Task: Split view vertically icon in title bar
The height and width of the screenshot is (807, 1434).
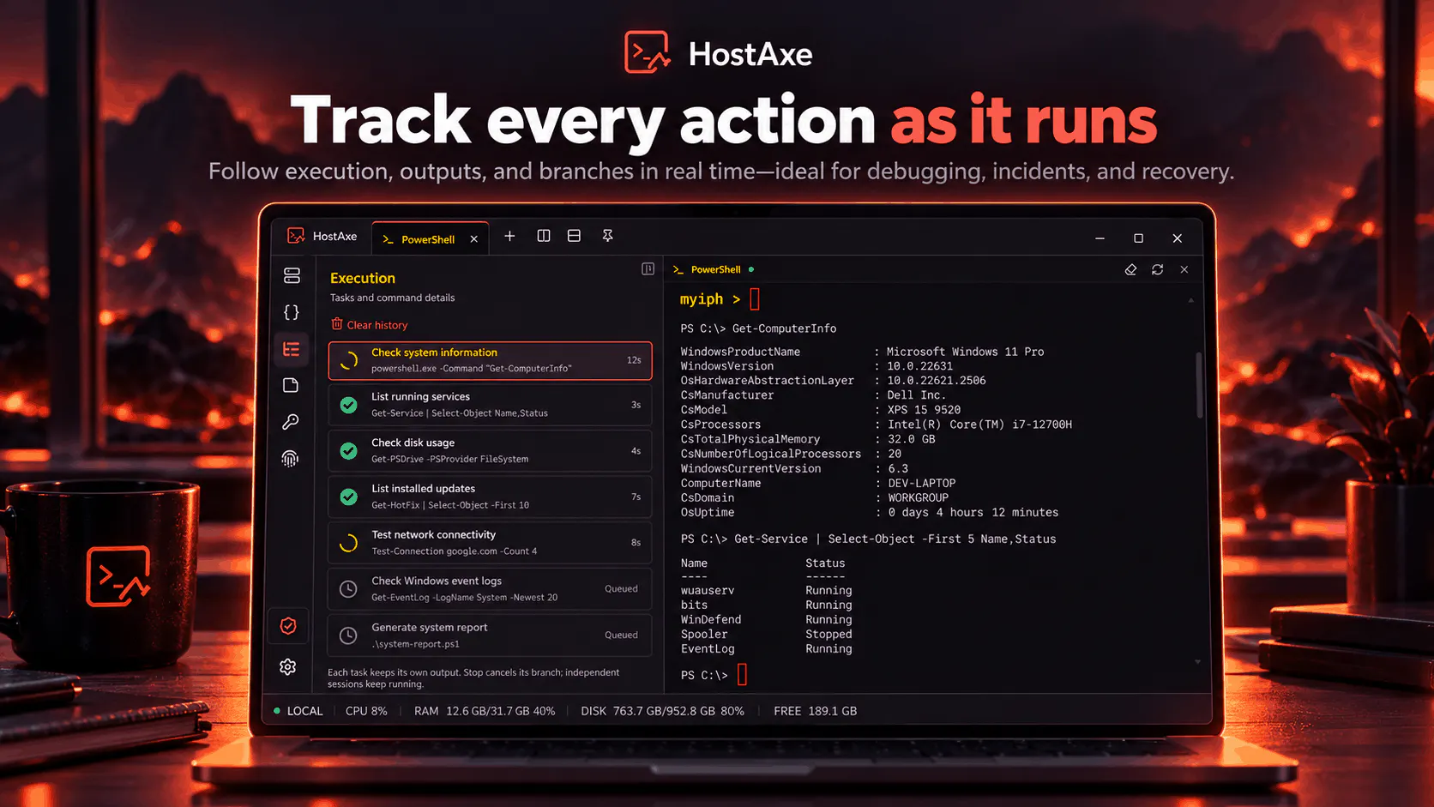Action: 544,236
